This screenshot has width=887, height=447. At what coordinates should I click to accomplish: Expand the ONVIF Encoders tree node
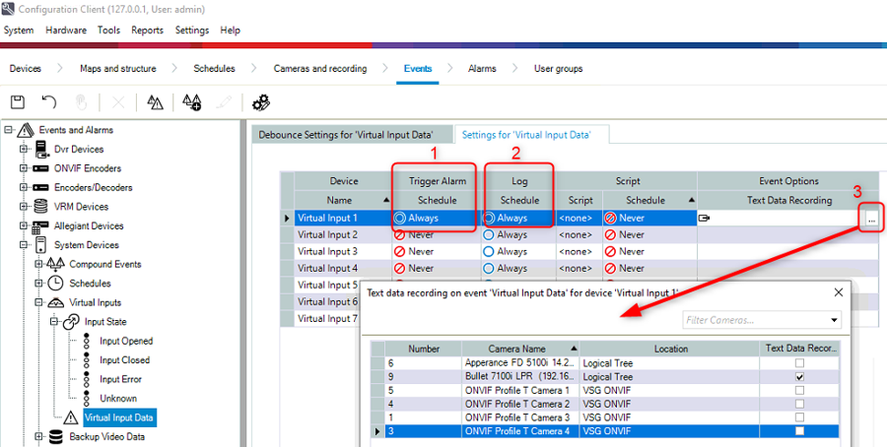tap(23, 168)
